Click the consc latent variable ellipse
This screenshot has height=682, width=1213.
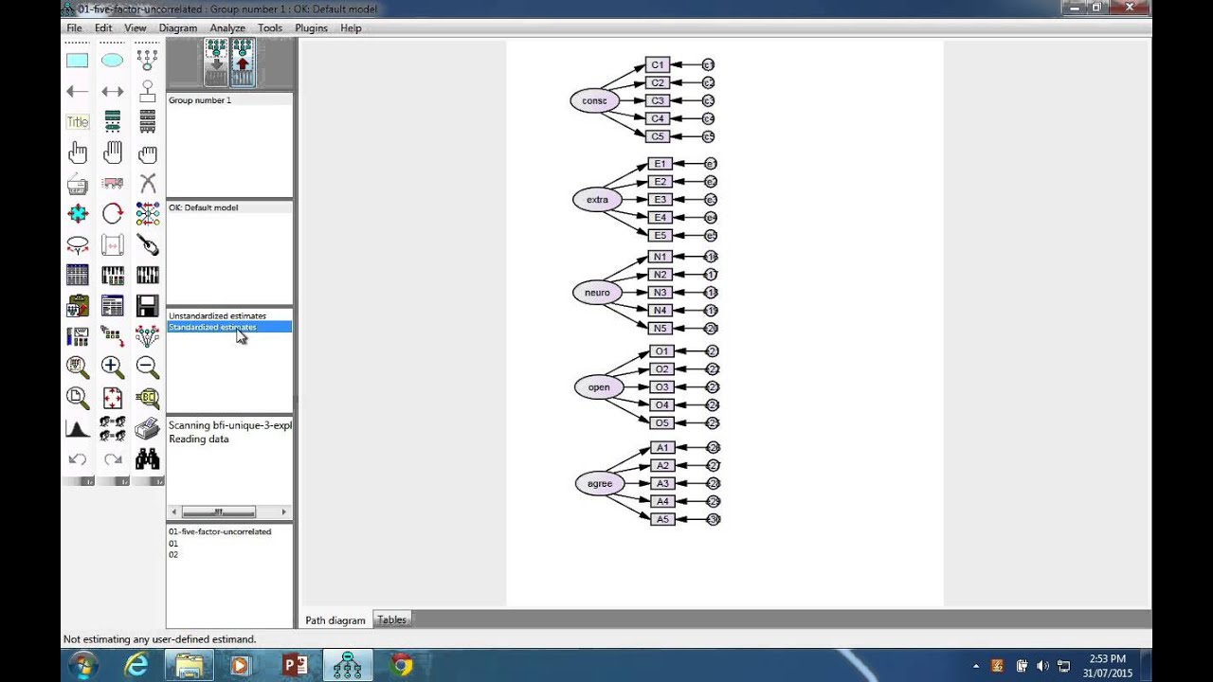tap(594, 100)
